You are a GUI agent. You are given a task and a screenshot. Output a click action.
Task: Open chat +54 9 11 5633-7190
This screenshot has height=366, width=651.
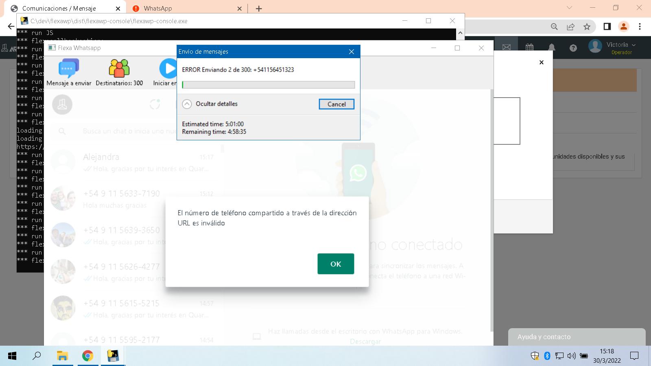(134, 199)
